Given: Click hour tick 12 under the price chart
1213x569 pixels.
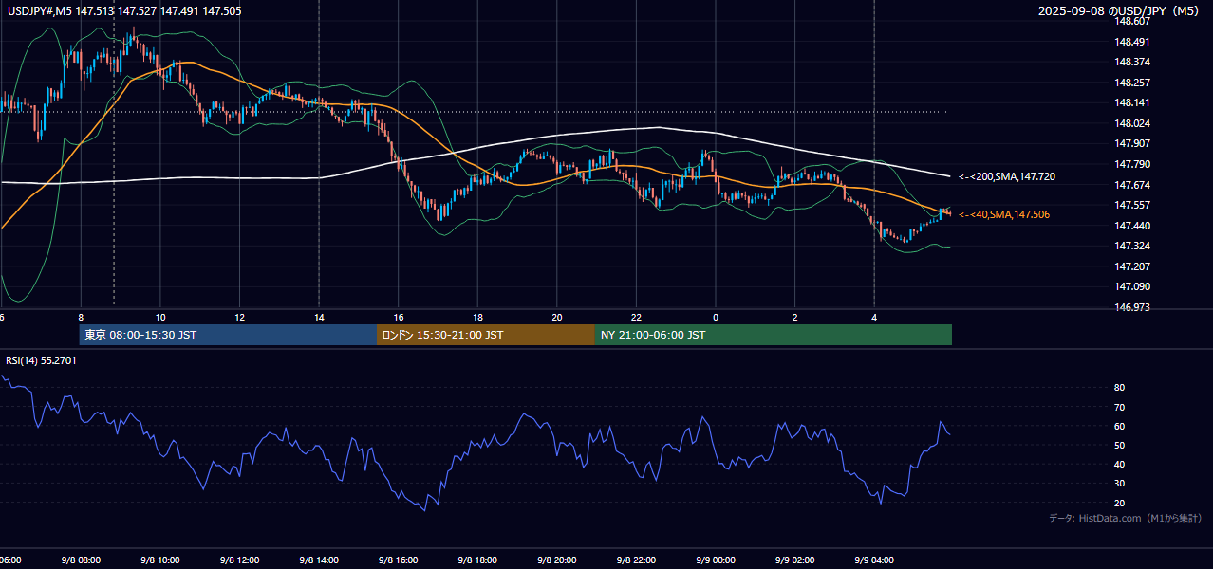Looking at the screenshot, I should tap(240, 317).
